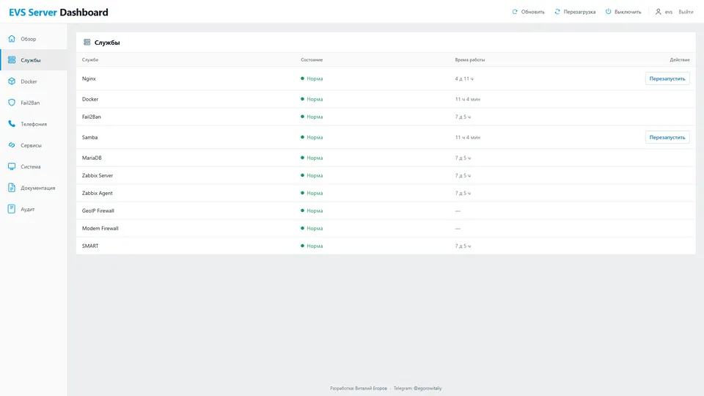
Task: Click the Modem Firewall service name
Action: (x=100, y=228)
